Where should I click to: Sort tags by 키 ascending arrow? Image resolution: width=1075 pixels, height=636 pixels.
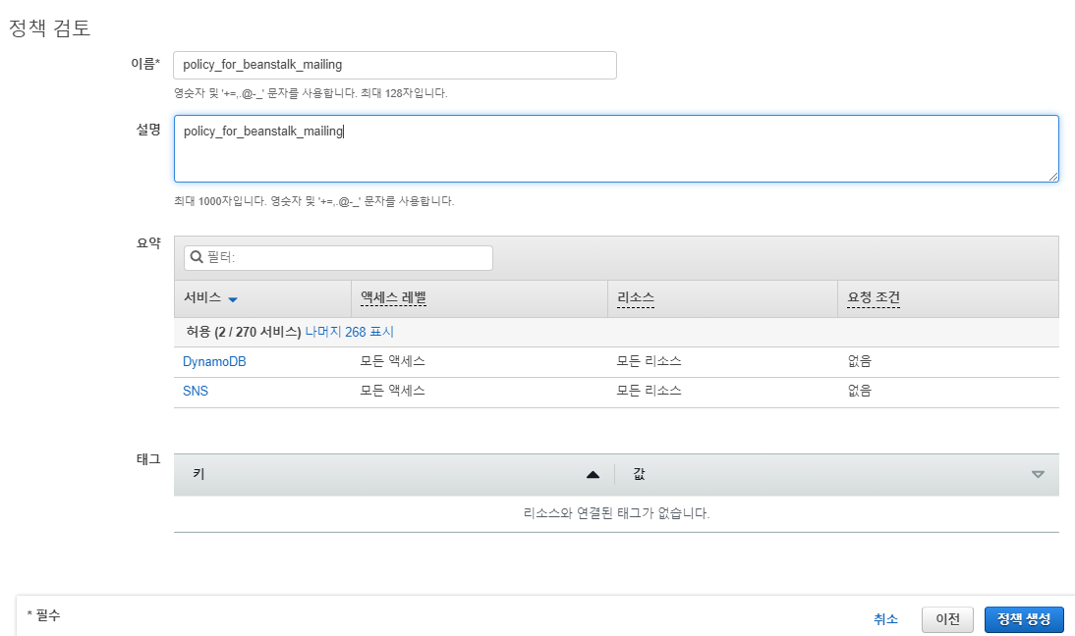click(594, 474)
